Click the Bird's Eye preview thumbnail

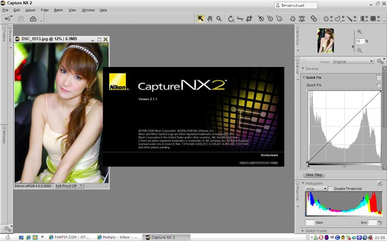pyautogui.click(x=326, y=40)
